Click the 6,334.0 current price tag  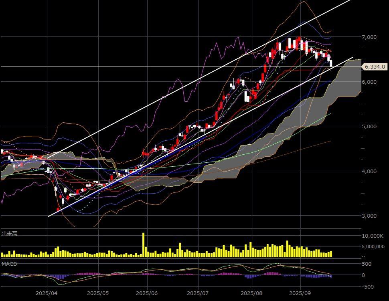click(375, 67)
